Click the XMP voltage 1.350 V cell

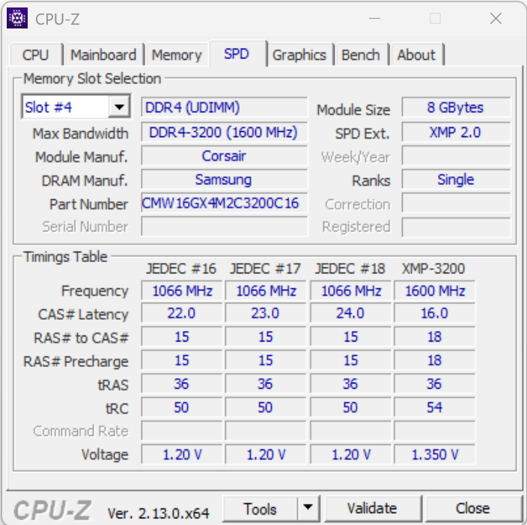[435, 455]
